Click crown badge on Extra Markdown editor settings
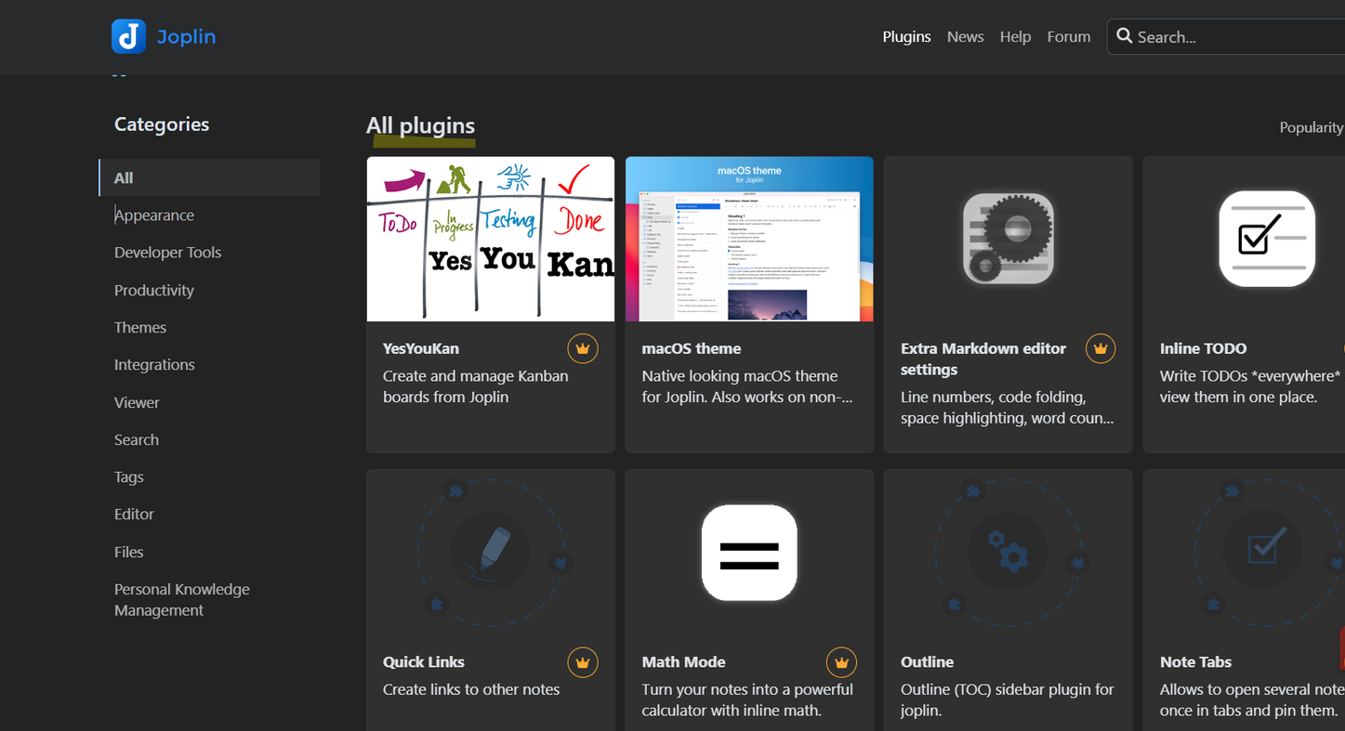The width and height of the screenshot is (1345, 731). click(1101, 348)
